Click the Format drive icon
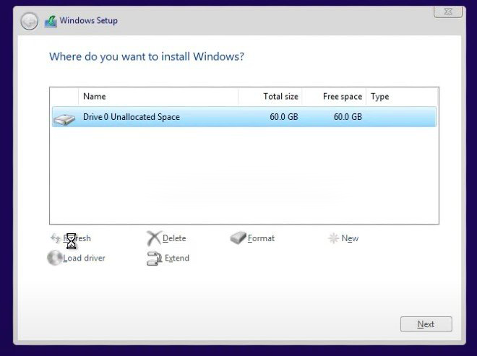Screen dimensions: 477x356 coord(238,238)
